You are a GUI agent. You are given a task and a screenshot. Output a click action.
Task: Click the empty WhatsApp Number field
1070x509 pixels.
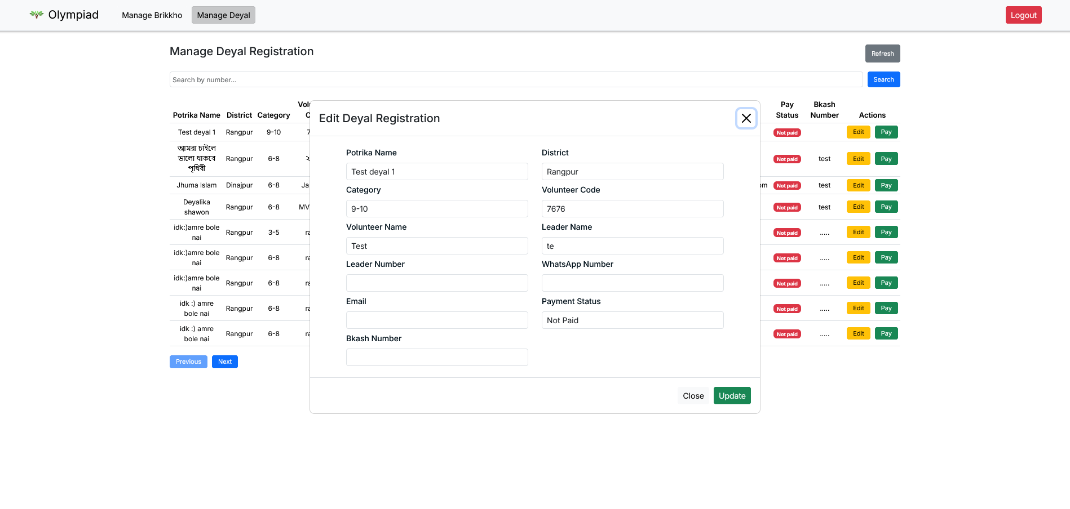632,283
